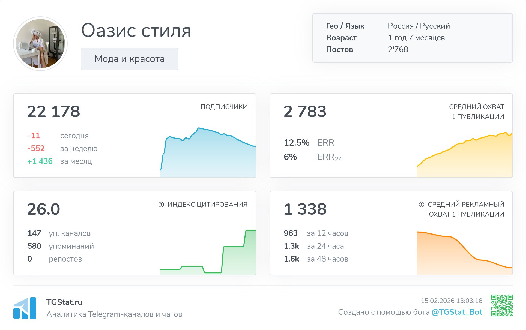Click the Мода и красота category button
Screen dimensions: 526x330
(x=130, y=59)
